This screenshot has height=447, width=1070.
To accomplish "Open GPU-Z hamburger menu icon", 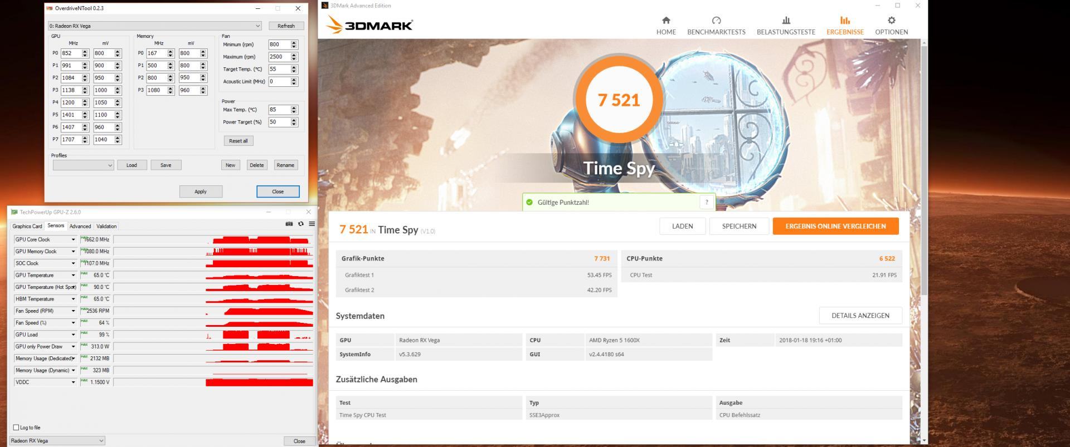I will click(312, 224).
